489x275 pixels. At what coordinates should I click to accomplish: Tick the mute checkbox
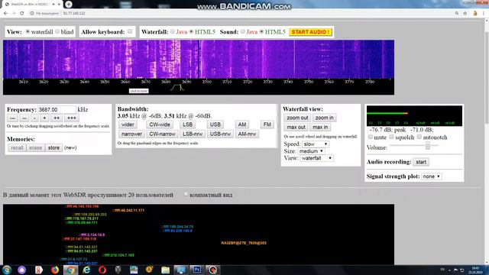pos(371,137)
